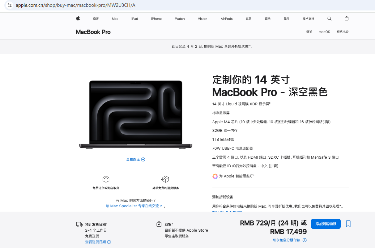Open the Mac menu item
This screenshot has height=248, width=375.
(x=115, y=19)
